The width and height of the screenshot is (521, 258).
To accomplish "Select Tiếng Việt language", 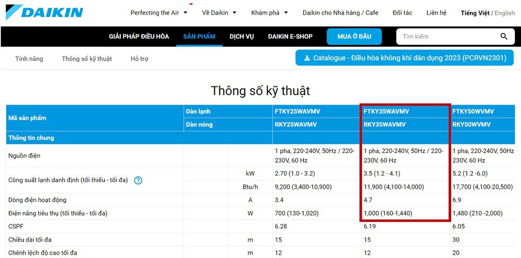I will point(475,13).
